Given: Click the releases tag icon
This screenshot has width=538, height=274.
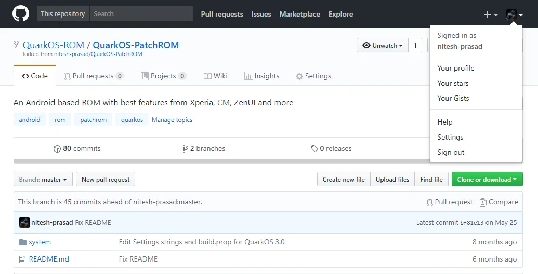Looking at the screenshot, I should [x=314, y=148].
